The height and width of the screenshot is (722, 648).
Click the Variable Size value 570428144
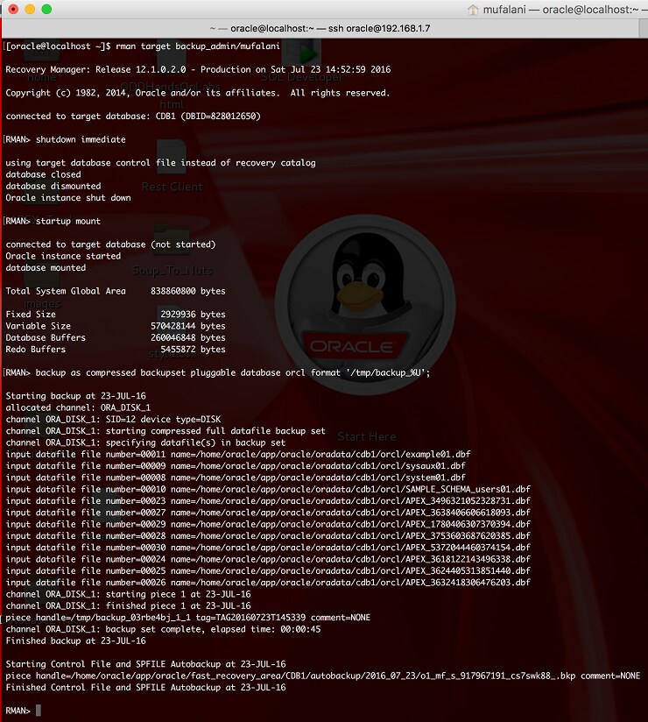coord(173,326)
